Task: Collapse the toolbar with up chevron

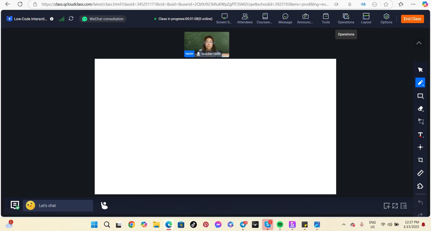Action: 419,43
